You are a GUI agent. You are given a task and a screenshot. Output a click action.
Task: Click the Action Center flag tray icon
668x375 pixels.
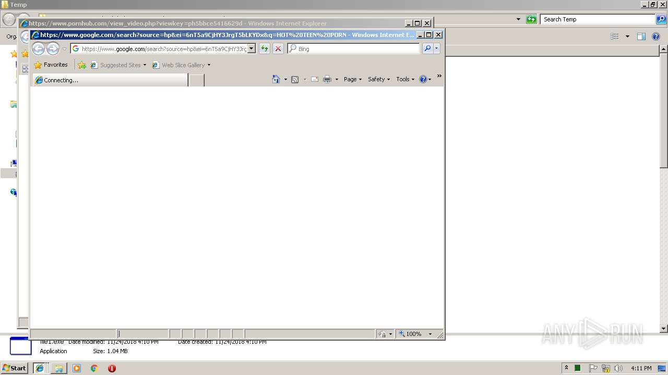[x=593, y=368]
